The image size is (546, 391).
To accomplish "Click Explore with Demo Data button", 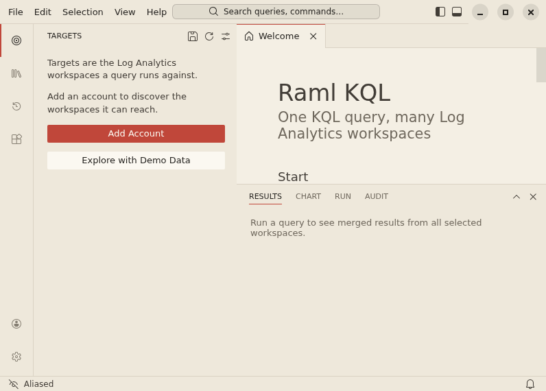I will (136, 161).
